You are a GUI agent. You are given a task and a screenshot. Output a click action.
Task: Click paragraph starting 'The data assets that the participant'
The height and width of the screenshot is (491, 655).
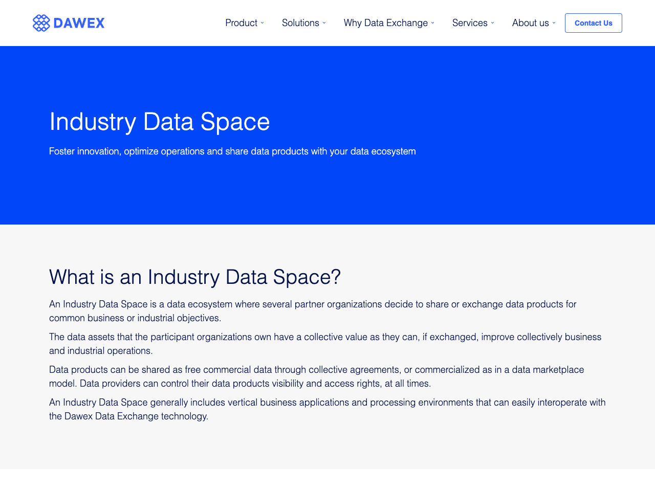click(x=325, y=344)
